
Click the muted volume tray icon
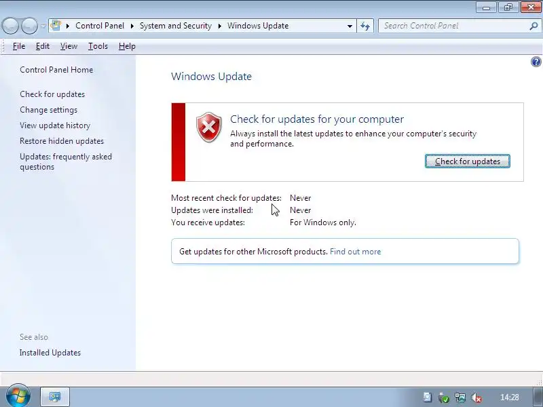[x=476, y=398]
